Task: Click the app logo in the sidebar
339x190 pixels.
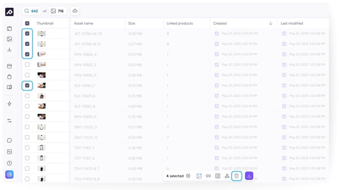Action: [9, 12]
